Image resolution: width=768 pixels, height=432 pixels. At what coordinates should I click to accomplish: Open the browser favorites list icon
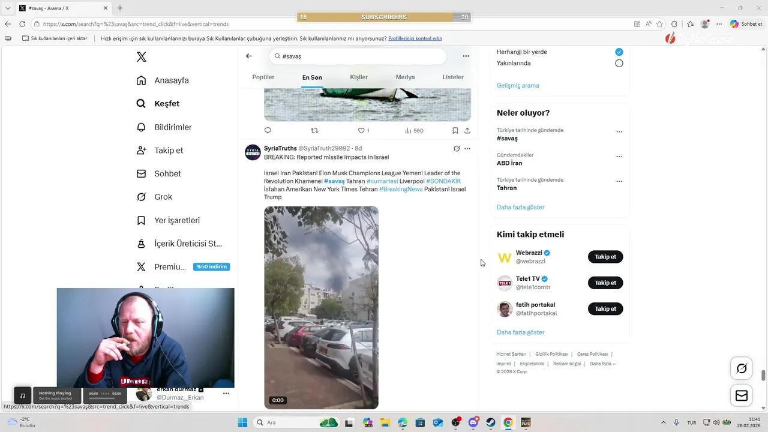pos(690,24)
